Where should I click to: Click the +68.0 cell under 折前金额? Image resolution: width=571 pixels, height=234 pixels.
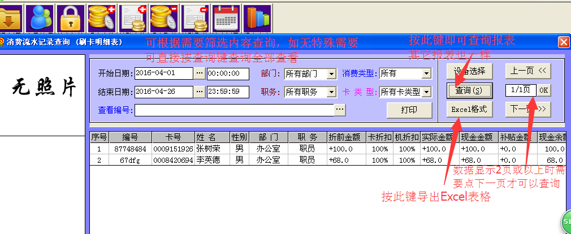[347, 160]
